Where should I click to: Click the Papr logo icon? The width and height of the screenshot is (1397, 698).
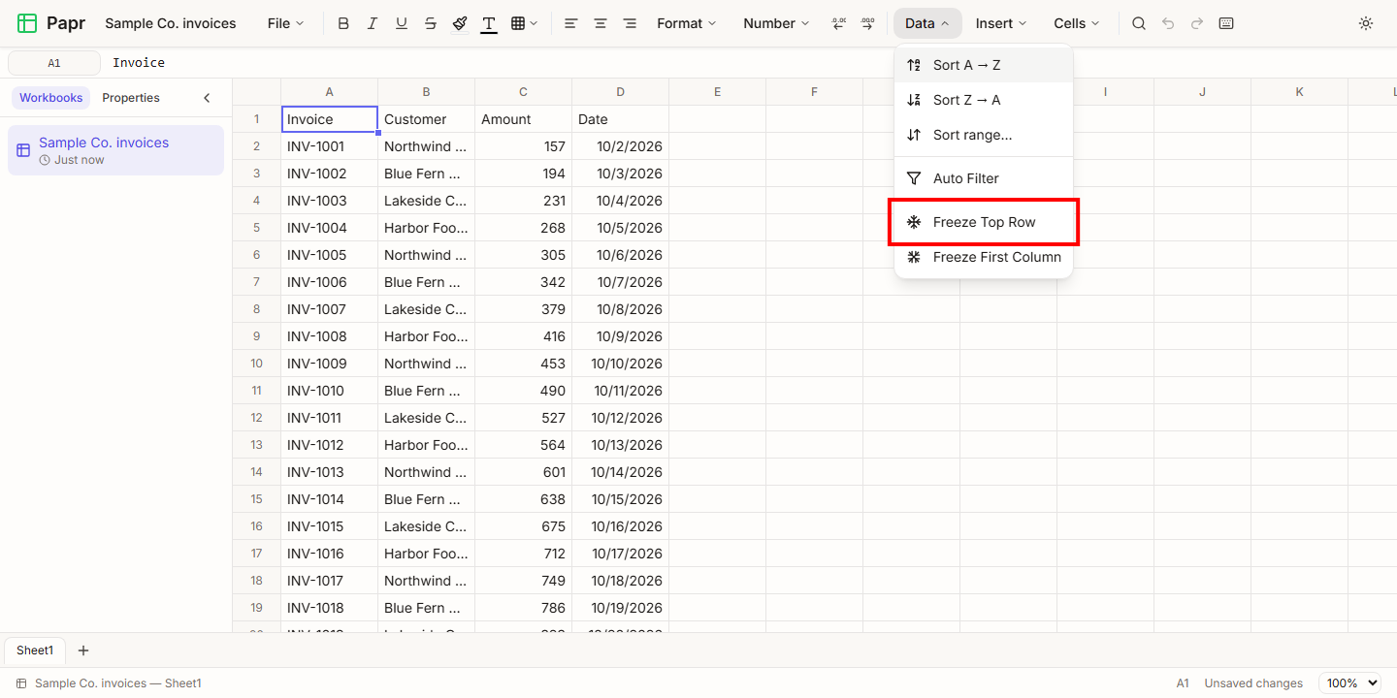point(27,23)
